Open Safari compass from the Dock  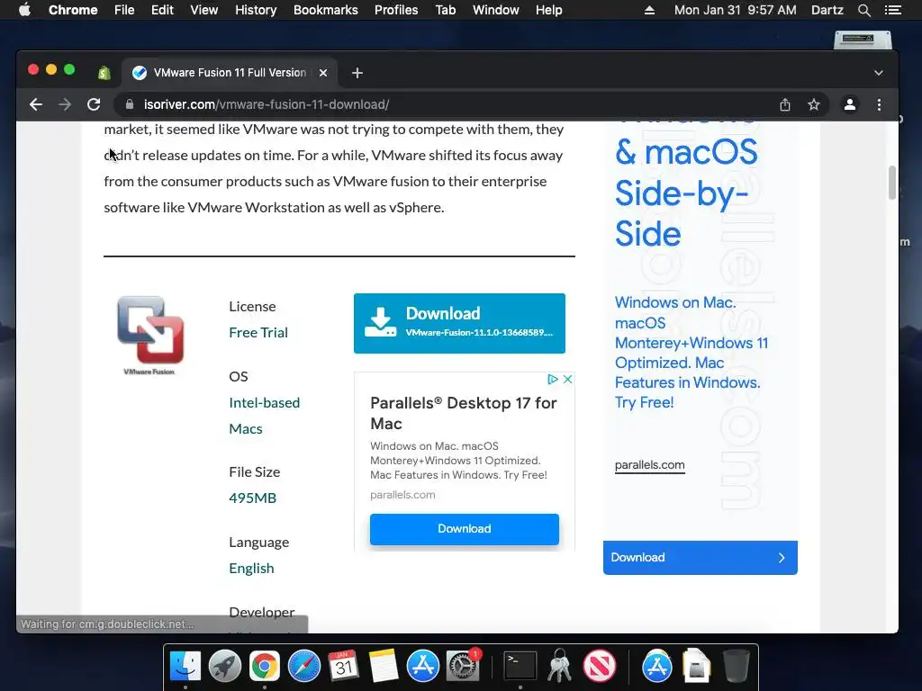tap(304, 666)
